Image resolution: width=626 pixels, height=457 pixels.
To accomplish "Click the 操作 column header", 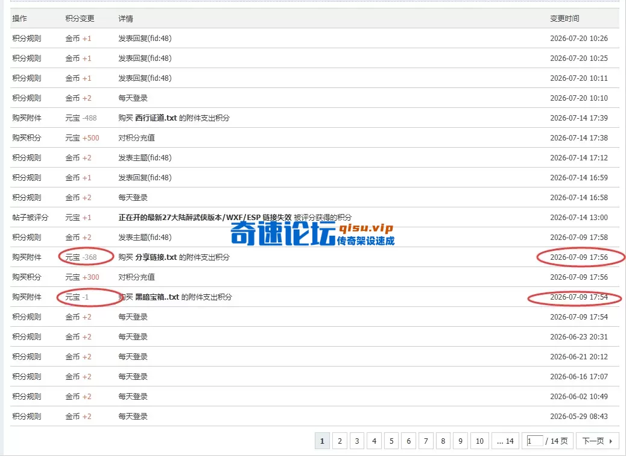I will 19,18.
